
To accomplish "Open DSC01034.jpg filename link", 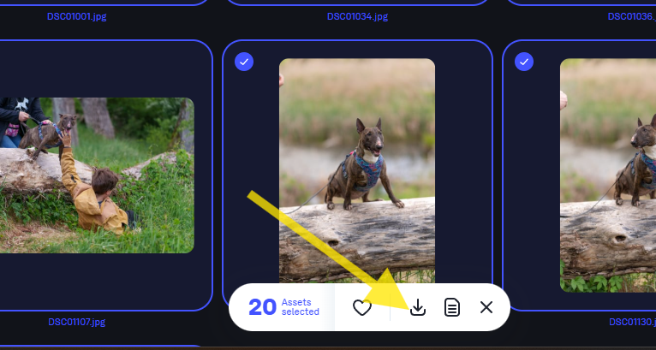I will [x=357, y=17].
